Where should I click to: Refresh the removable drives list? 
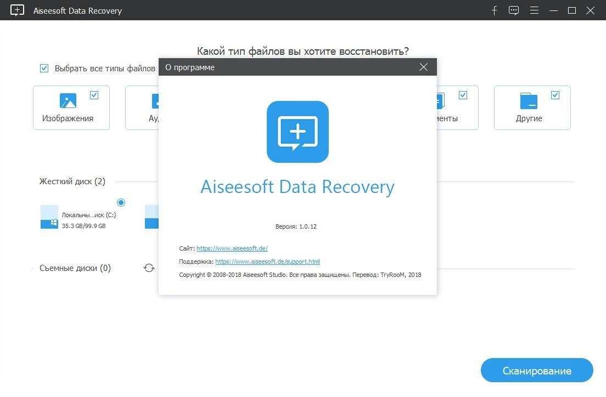tap(149, 268)
